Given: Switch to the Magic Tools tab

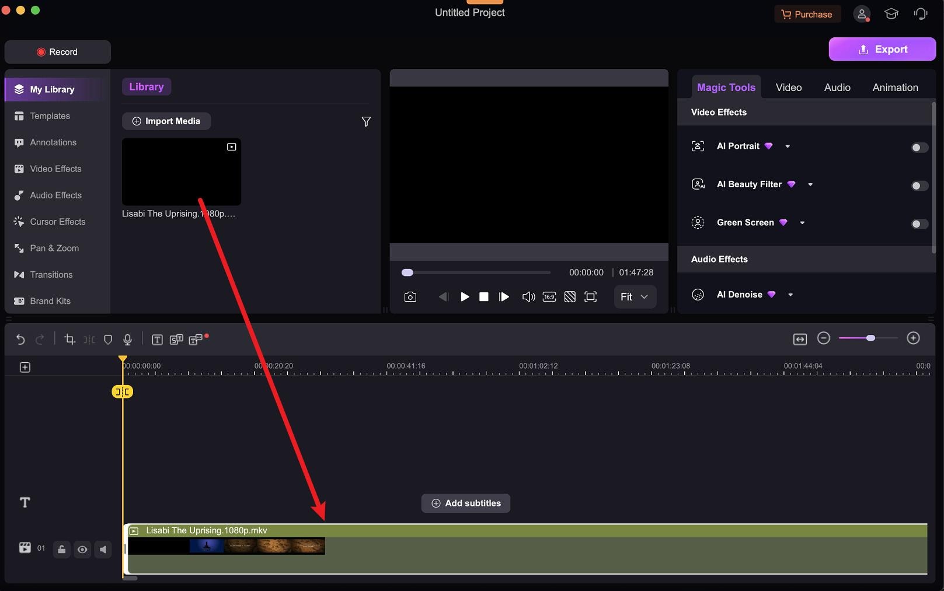Looking at the screenshot, I should click(x=726, y=87).
